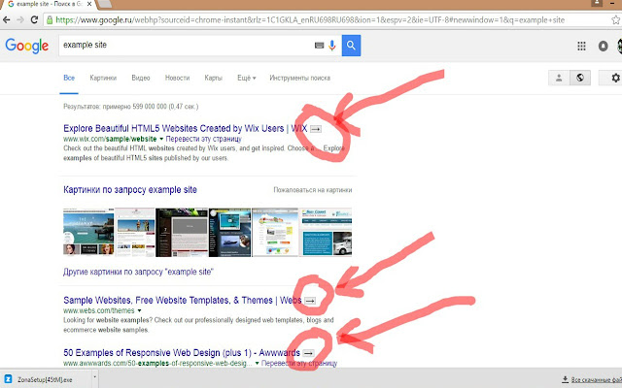Image resolution: width=622 pixels, height=388 pixels.
Task: Start voice search with the microphone icon
Action: [332, 46]
